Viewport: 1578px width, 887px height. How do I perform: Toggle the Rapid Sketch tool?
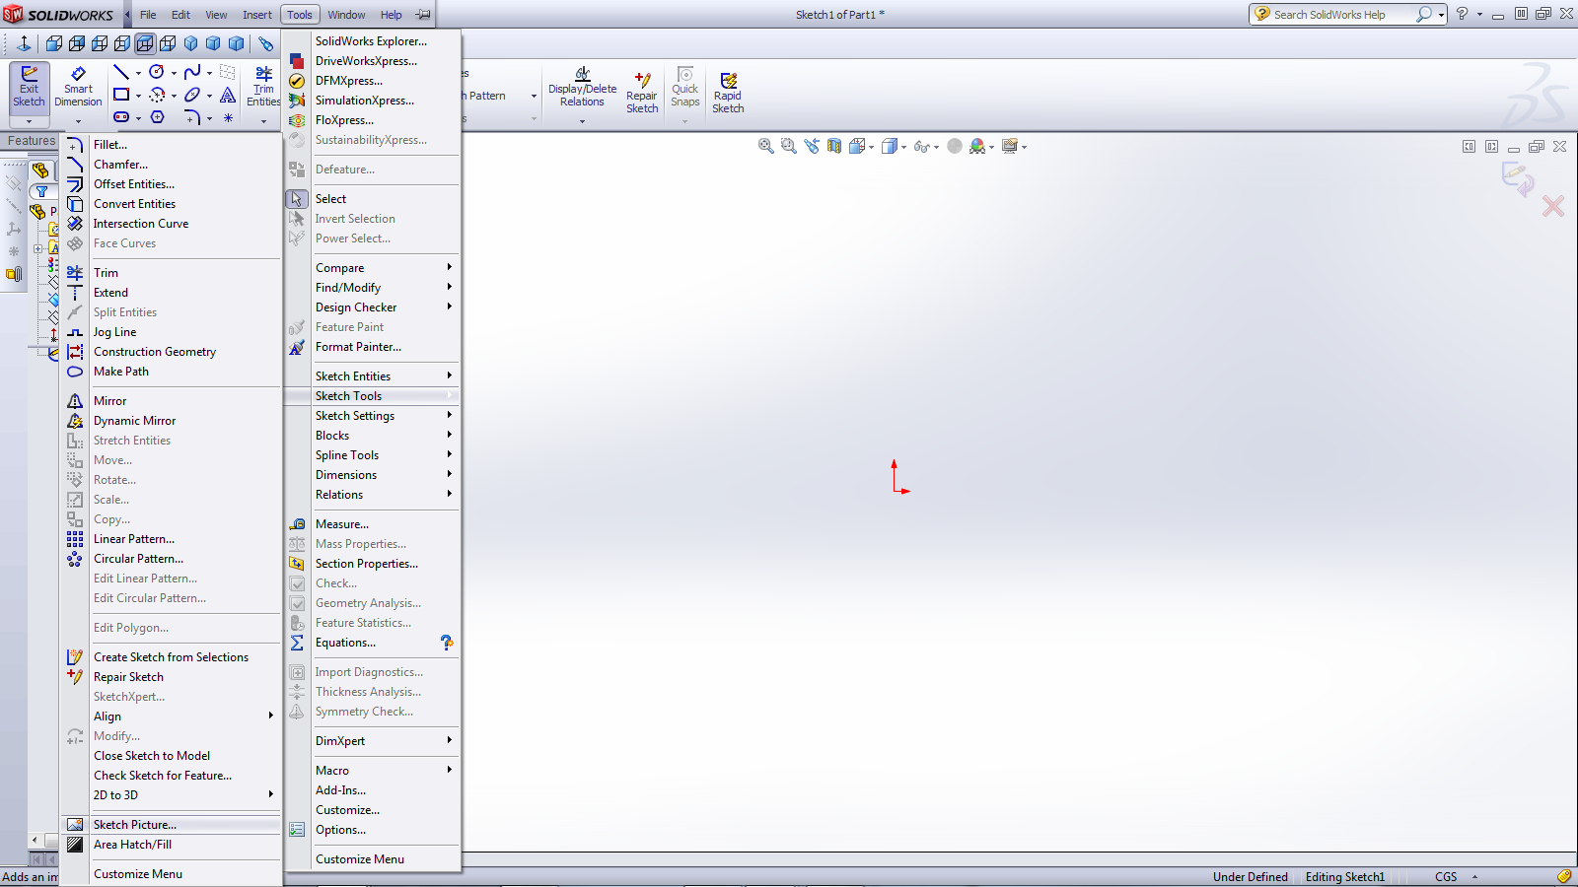(x=728, y=92)
